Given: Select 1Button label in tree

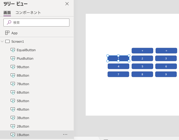Looking at the screenshot, I should (23, 135).
